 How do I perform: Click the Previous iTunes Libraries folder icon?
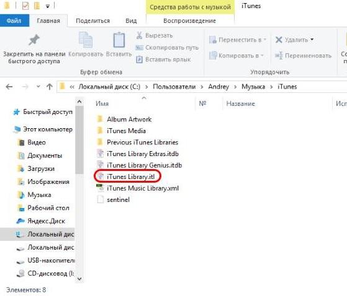pos(100,142)
